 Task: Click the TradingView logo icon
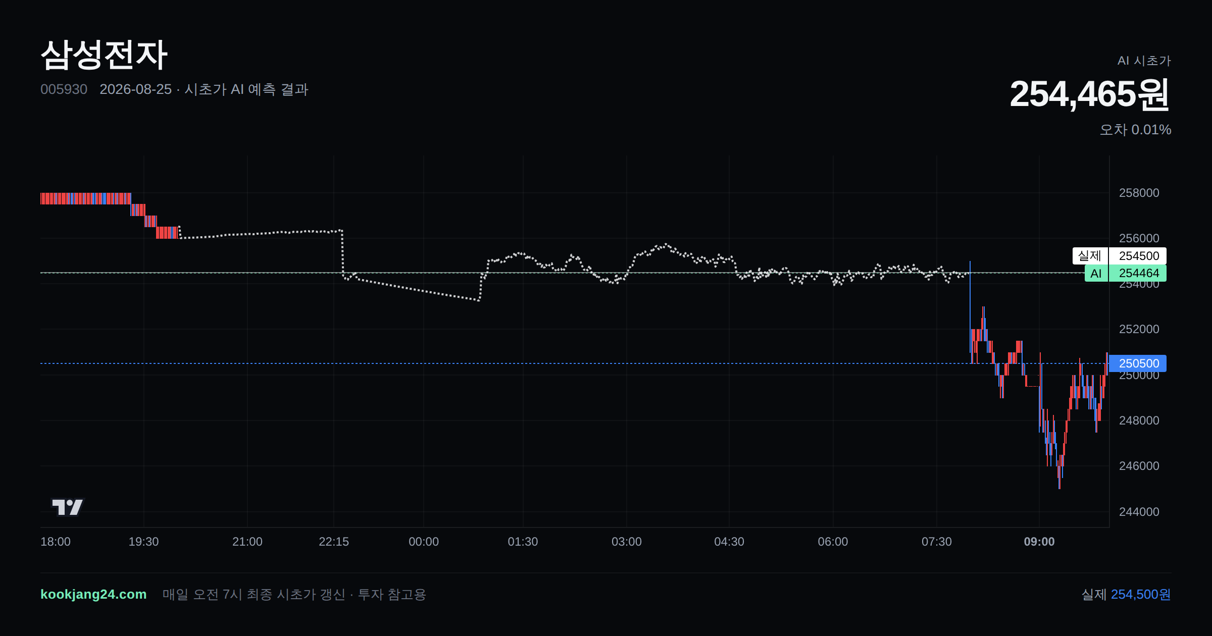pyautogui.click(x=68, y=507)
